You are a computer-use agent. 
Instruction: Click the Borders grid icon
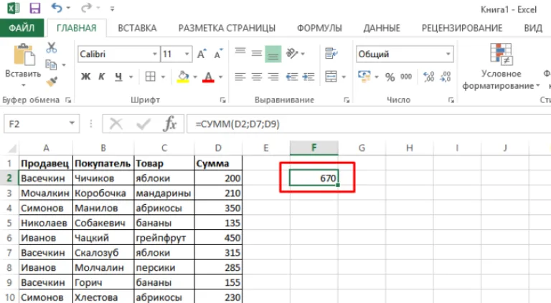[x=151, y=77]
